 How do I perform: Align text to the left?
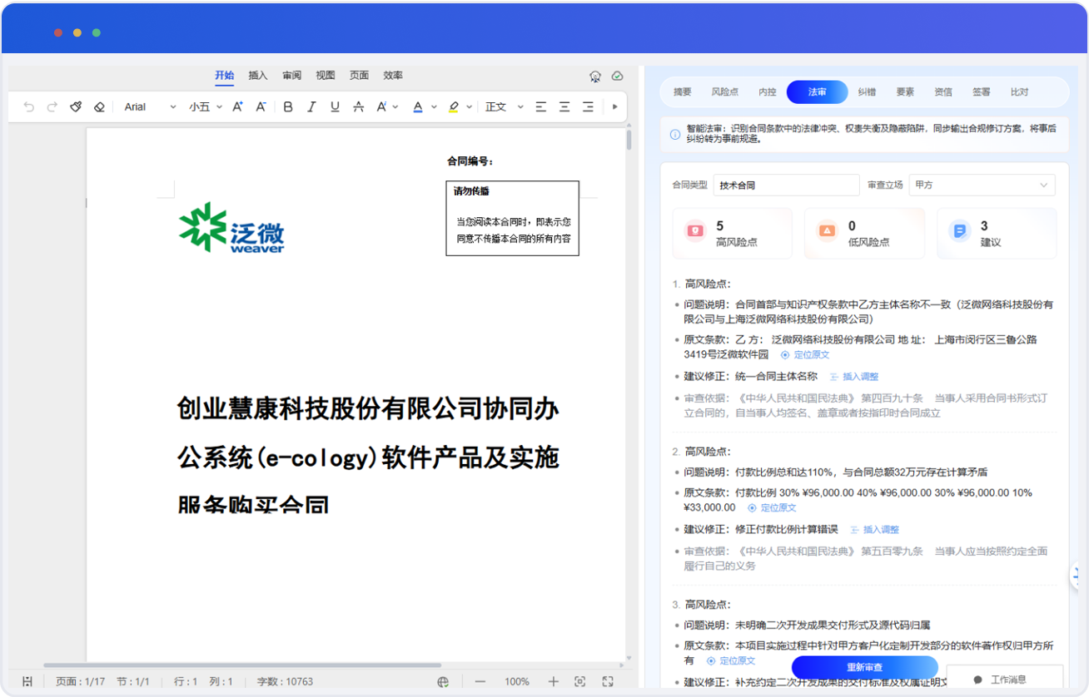pyautogui.click(x=541, y=106)
